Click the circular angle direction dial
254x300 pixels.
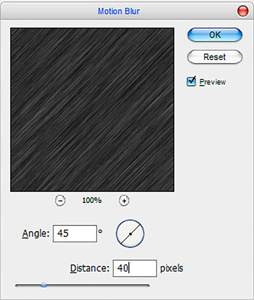coord(130,234)
